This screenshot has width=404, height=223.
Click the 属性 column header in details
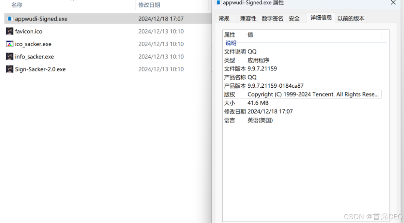(230, 34)
